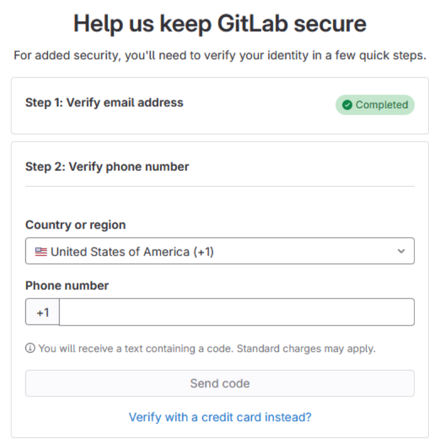Click the +1 country code prefix
The height and width of the screenshot is (446, 429).
[43, 312]
